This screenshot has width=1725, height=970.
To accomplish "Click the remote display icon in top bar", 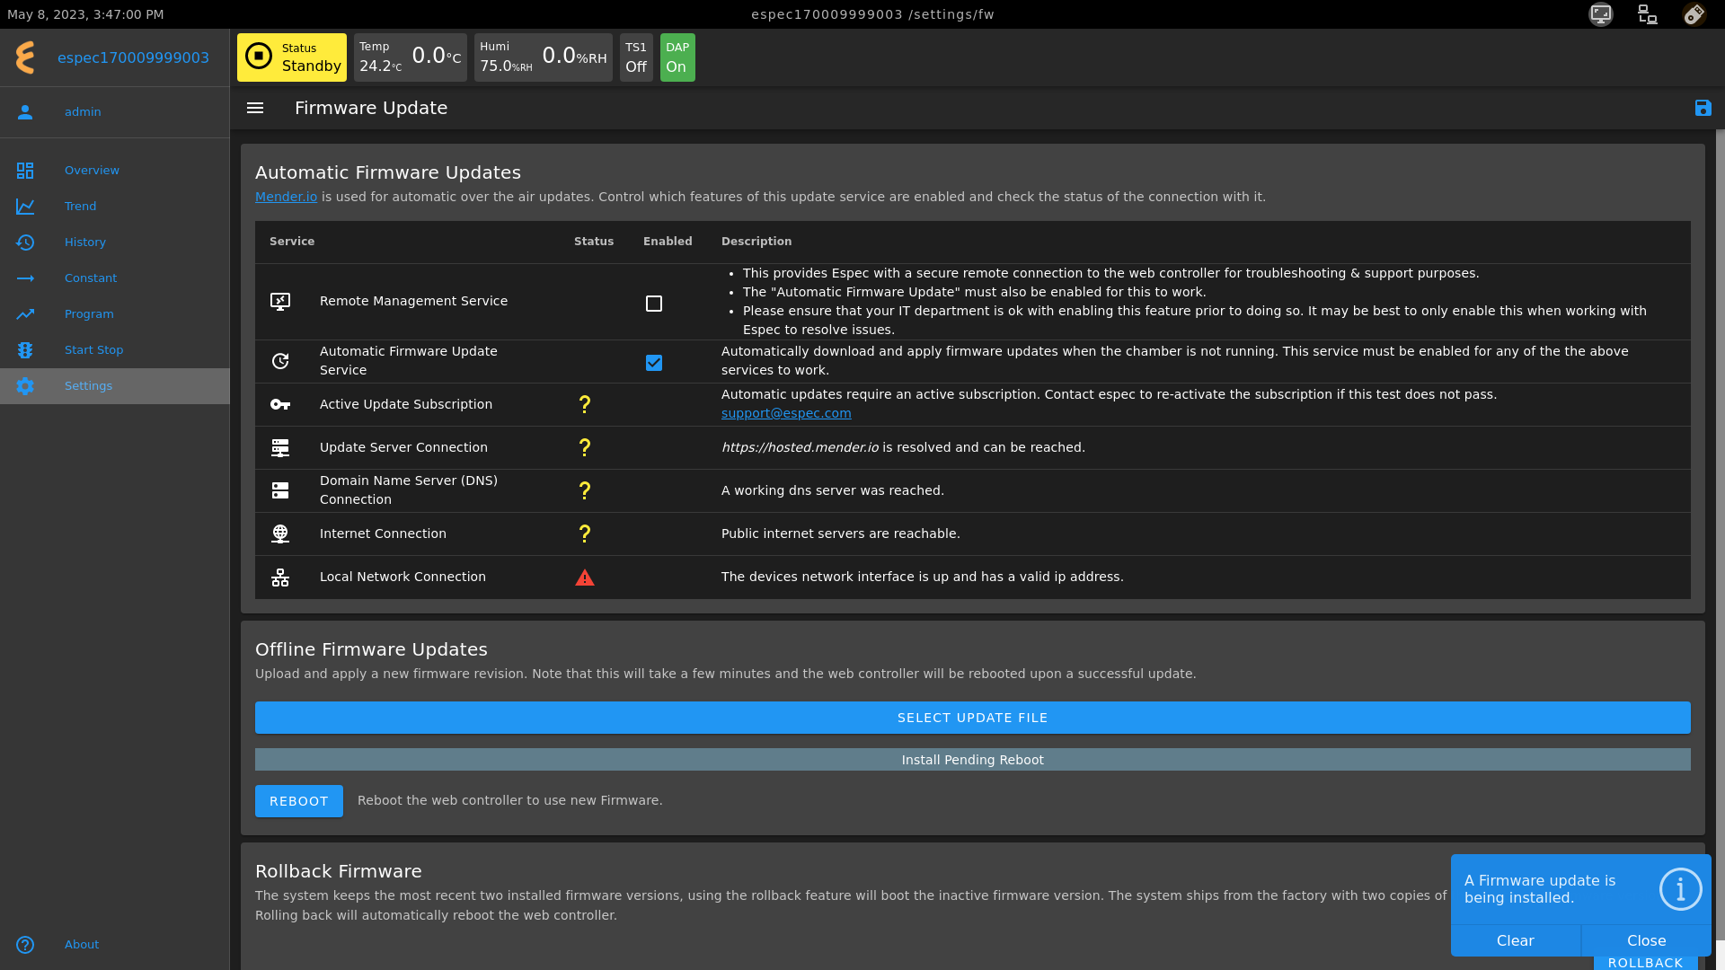I will [x=1601, y=14].
